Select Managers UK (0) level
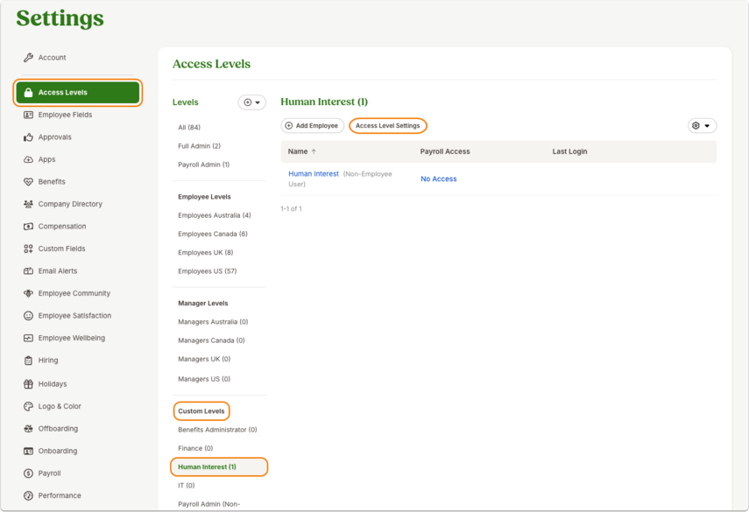The width and height of the screenshot is (749, 512). tap(204, 360)
